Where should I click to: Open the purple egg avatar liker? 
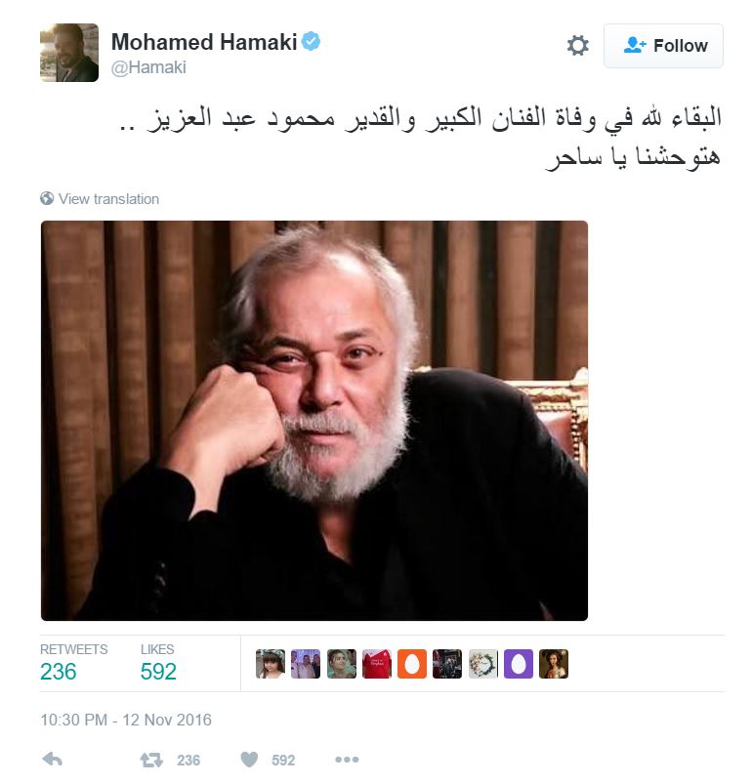coord(519,664)
